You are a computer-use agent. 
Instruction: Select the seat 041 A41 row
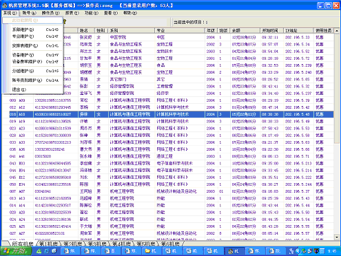click(168, 156)
